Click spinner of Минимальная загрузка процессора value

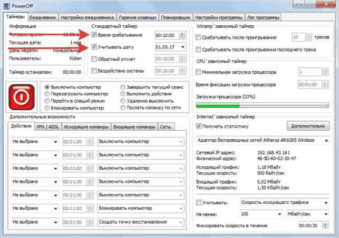pos(325,72)
